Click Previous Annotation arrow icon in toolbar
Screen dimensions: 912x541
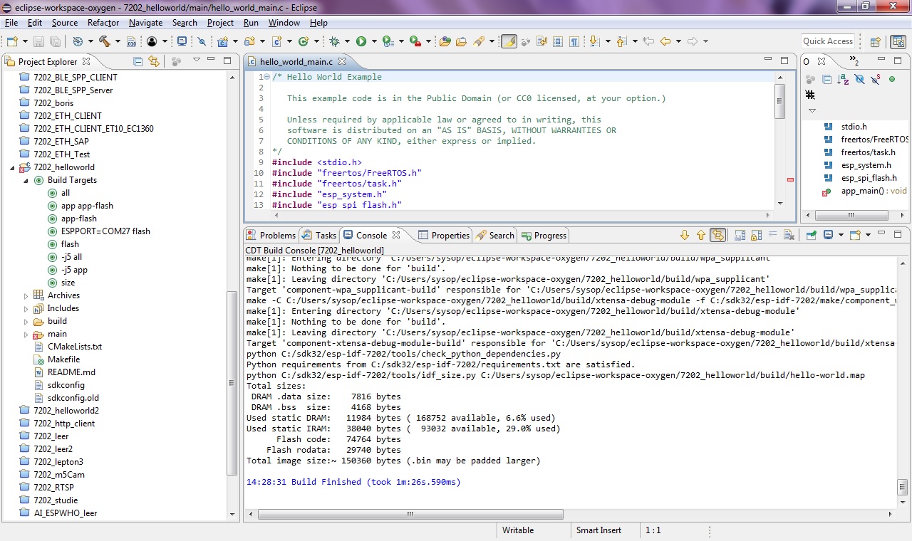(x=621, y=41)
